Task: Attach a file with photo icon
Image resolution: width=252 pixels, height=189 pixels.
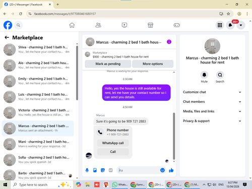Action: click(x=95, y=170)
